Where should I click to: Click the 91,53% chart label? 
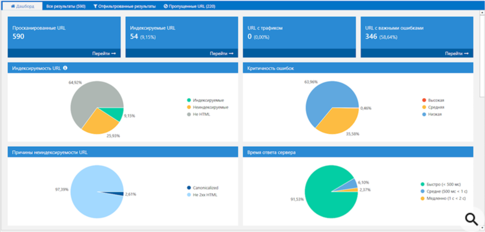click(x=297, y=199)
